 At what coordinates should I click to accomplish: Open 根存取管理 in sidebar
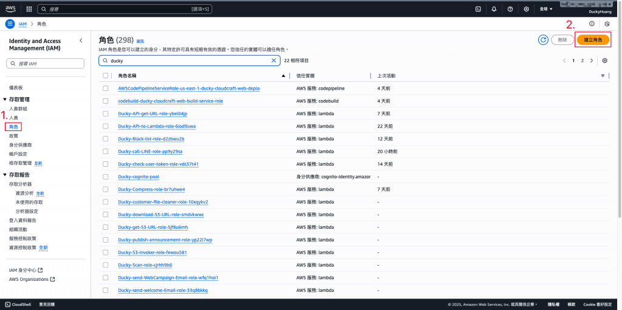20,163
